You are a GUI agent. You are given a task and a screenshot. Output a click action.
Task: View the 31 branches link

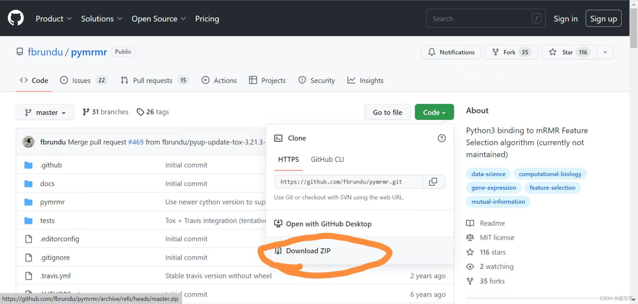[105, 112]
